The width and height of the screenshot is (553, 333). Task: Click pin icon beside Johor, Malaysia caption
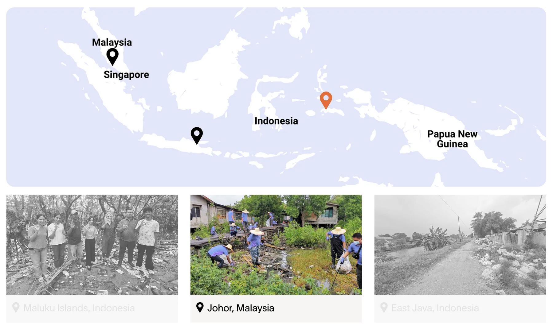[200, 308]
